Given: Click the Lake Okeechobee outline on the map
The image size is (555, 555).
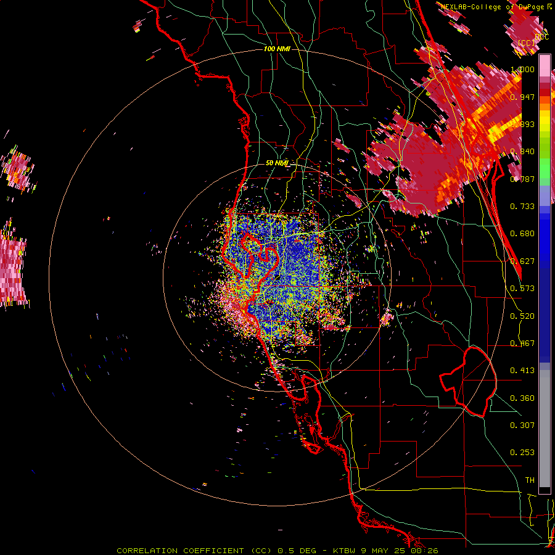Looking at the screenshot, I should pyautogui.click(x=469, y=382).
